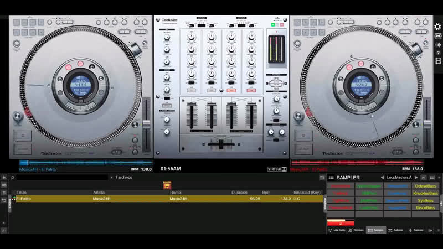The width and height of the screenshot is (443, 249).
Task: Flip the input switch above channel 1
Action: pos(192,25)
